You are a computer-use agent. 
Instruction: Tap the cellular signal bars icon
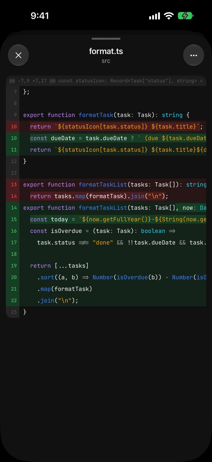point(155,16)
